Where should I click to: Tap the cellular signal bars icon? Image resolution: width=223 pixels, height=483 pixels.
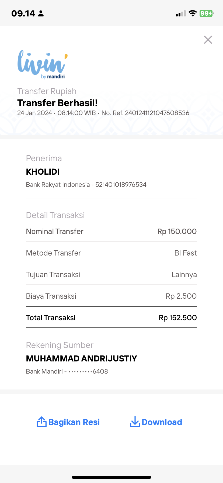[181, 13]
